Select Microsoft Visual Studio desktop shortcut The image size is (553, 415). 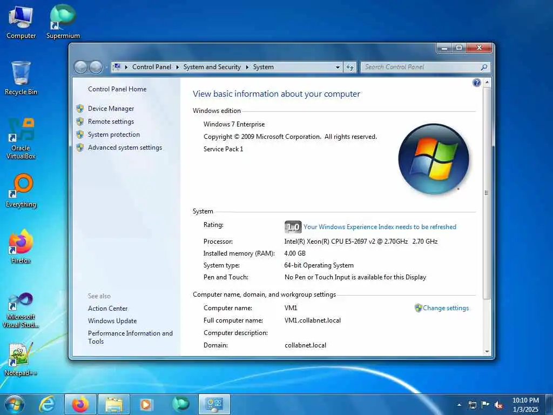click(21, 311)
